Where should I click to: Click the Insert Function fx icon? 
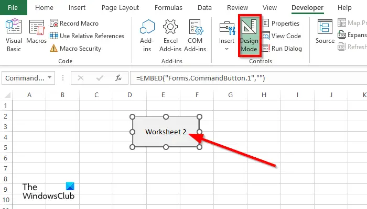[118, 78]
